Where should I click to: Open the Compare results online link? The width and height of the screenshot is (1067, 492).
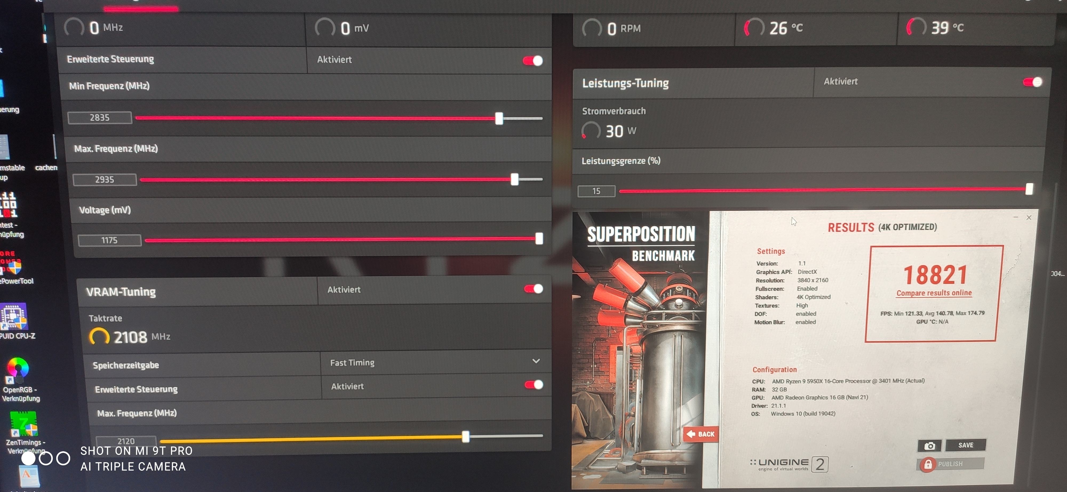point(934,293)
